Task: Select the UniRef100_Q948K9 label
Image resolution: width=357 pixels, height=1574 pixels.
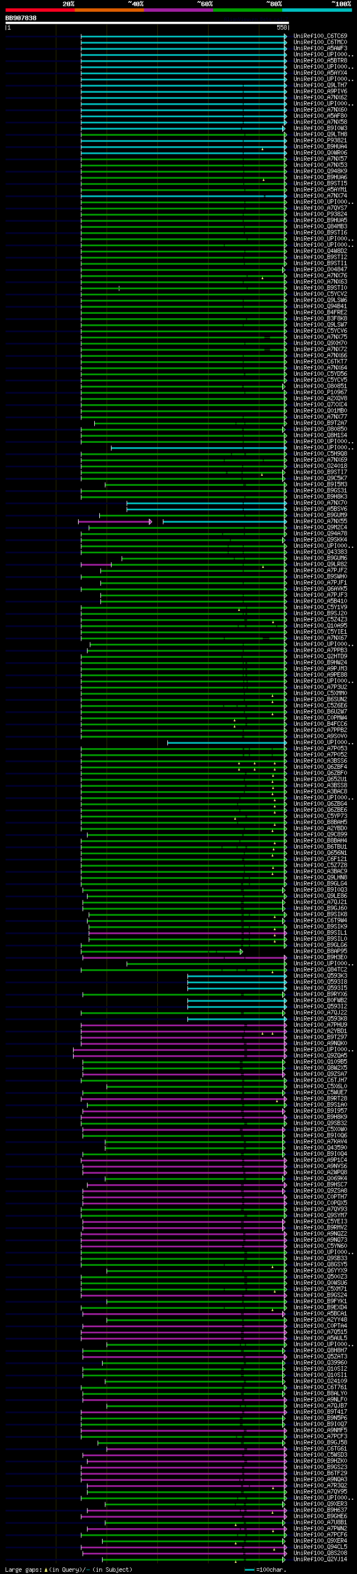Action: pyautogui.click(x=320, y=171)
